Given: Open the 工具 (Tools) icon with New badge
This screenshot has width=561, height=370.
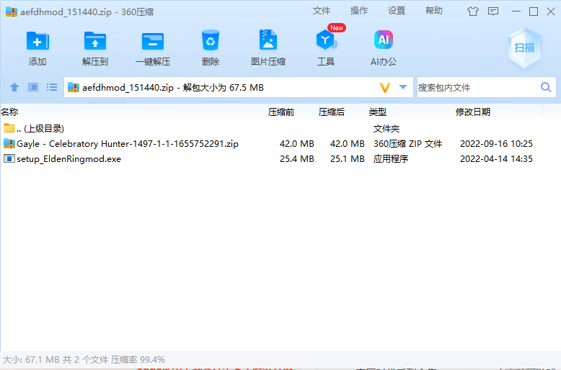Looking at the screenshot, I should [x=326, y=40].
